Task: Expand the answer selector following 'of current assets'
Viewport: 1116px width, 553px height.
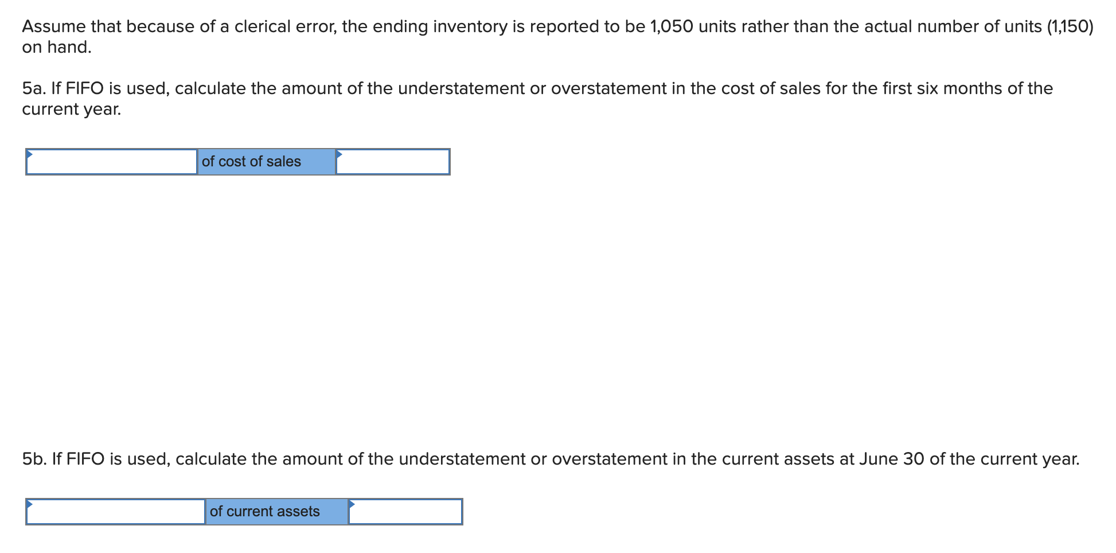Action: [x=405, y=512]
